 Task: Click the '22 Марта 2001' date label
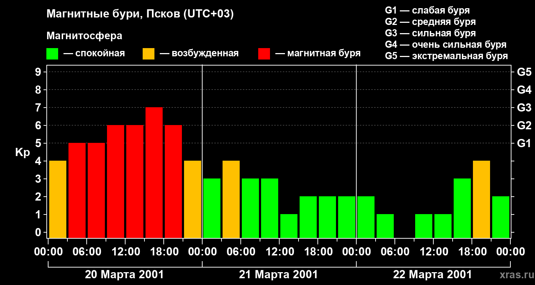[432, 275]
